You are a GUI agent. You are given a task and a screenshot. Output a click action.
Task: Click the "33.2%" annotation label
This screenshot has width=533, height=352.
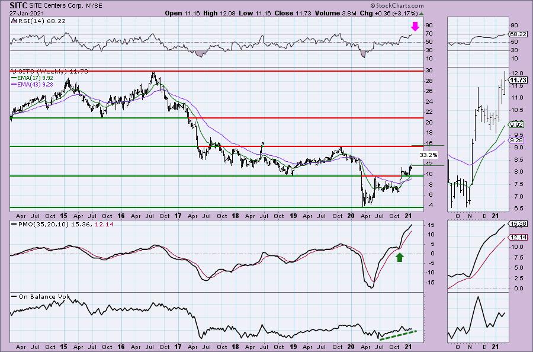tap(428, 155)
